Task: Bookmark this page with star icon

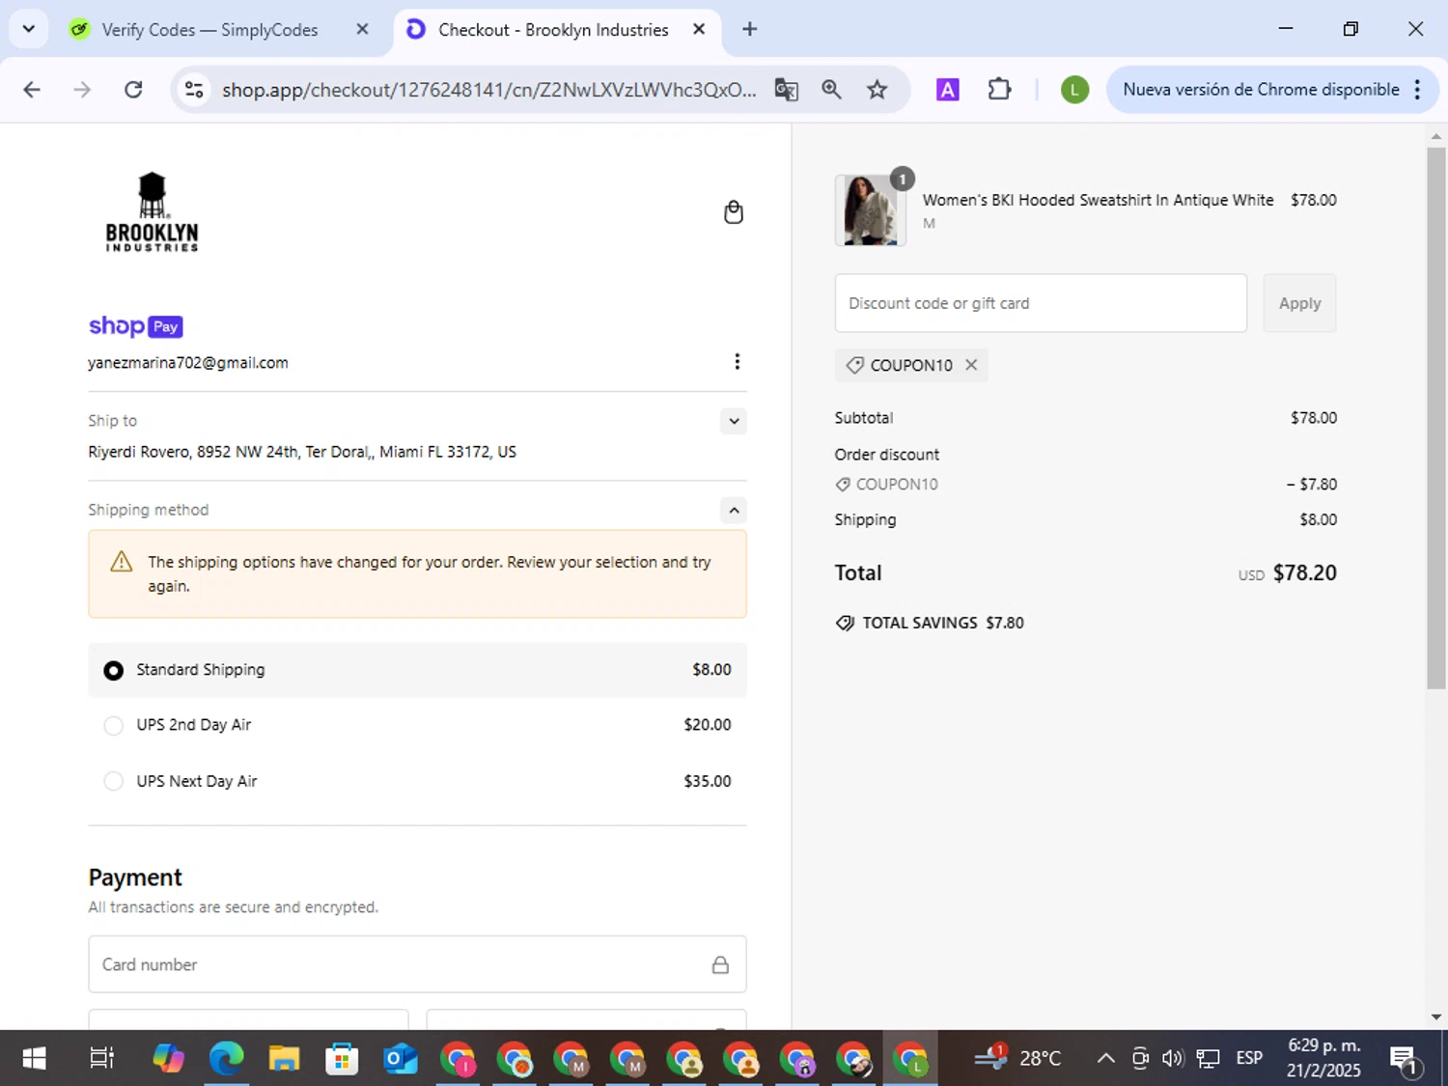Action: click(877, 90)
